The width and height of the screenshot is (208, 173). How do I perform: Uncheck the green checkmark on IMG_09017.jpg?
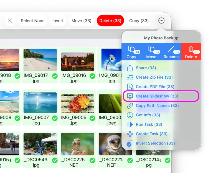(x=55, y=76)
